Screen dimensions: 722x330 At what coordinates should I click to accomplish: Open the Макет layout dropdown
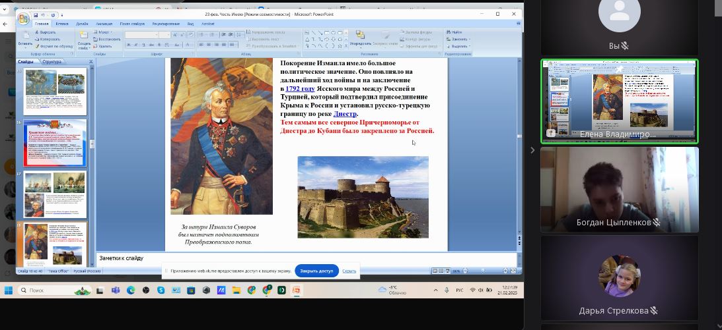(102, 32)
